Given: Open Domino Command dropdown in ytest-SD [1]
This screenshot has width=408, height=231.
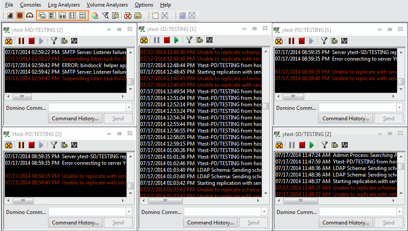Looking at the screenshot, I should [x=264, y=212].
